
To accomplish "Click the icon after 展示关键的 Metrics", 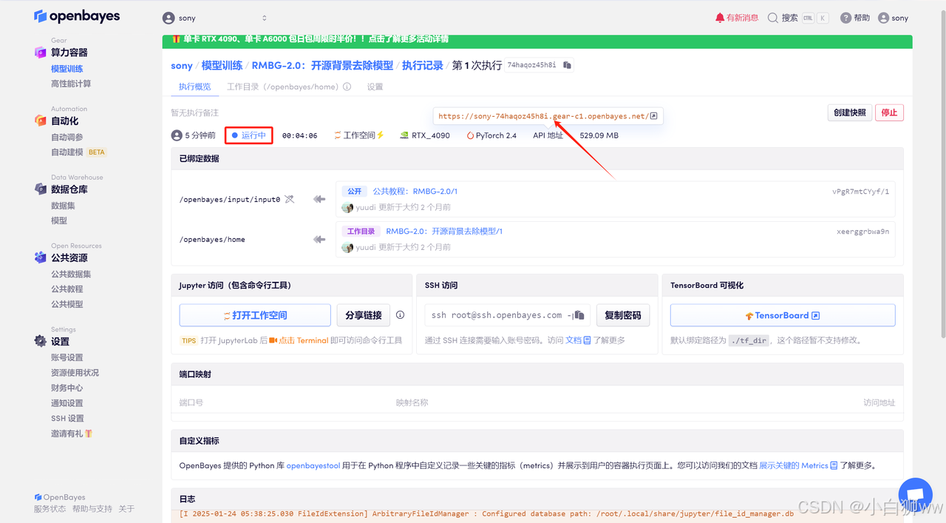I will [x=834, y=465].
